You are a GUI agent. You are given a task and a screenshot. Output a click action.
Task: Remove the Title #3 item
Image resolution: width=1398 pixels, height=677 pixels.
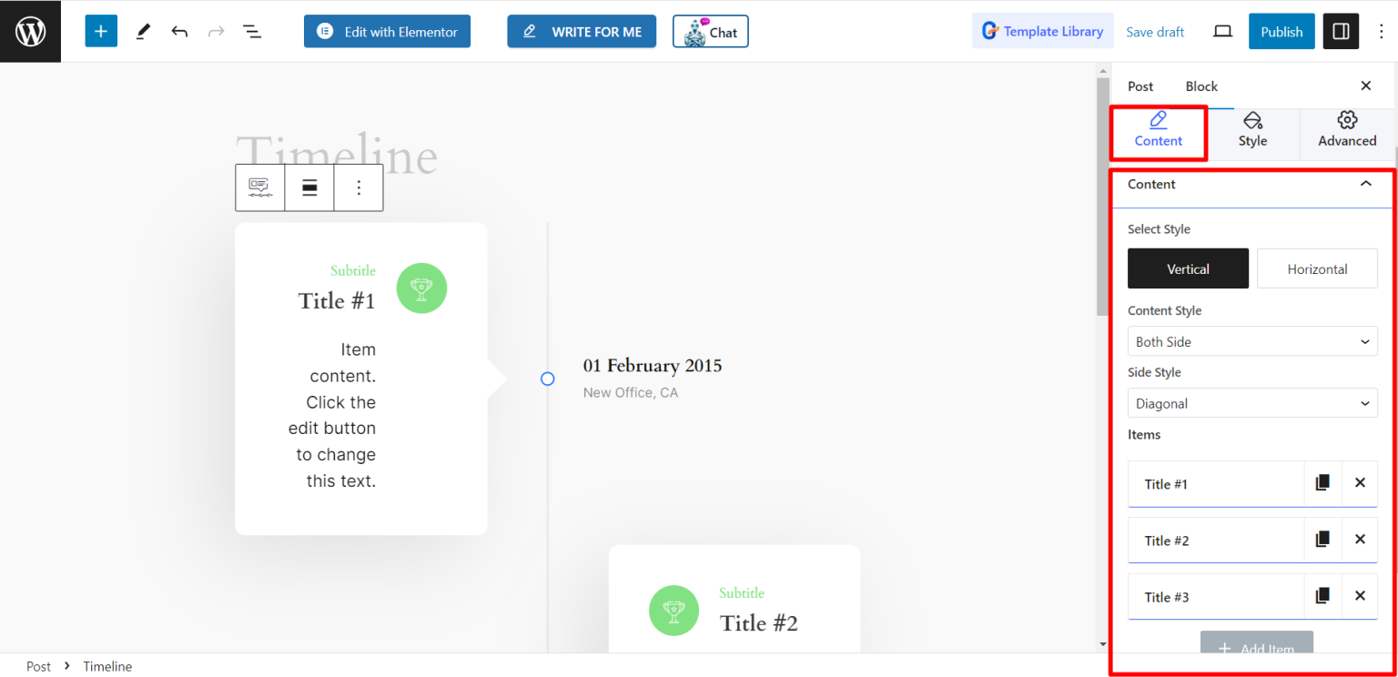click(1360, 596)
